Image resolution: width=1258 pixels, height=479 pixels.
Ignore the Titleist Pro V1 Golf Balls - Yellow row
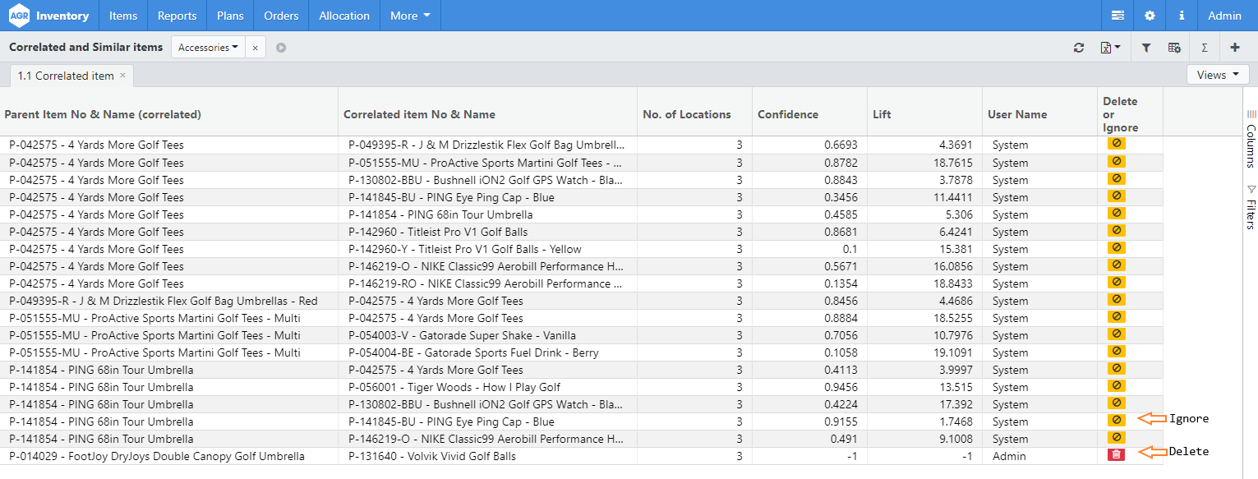1116,247
